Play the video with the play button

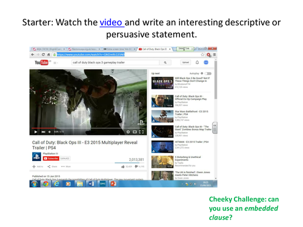(x=36, y=132)
